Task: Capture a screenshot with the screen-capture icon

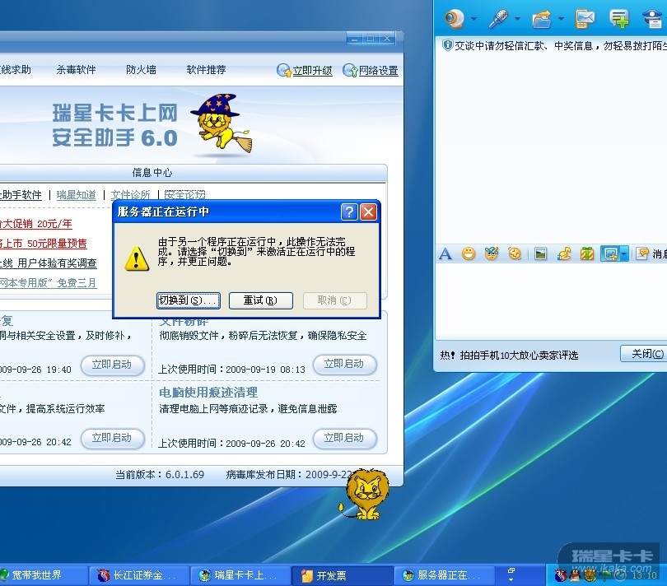Action: point(610,254)
